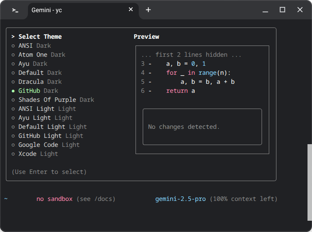Close the Gemini - yc tab
Image resolution: width=312 pixels, height=232 pixels.
(x=131, y=9)
